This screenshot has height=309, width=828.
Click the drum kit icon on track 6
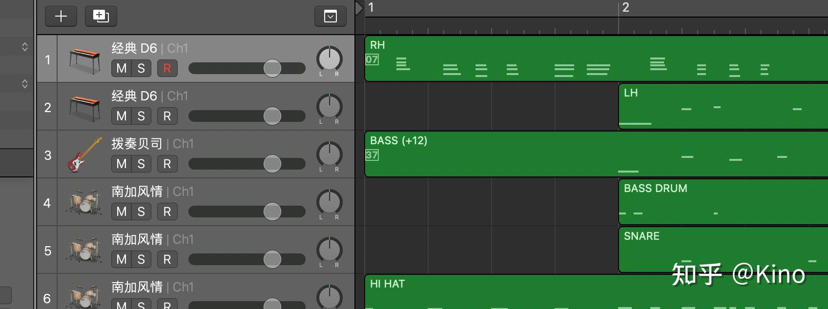coord(84,297)
